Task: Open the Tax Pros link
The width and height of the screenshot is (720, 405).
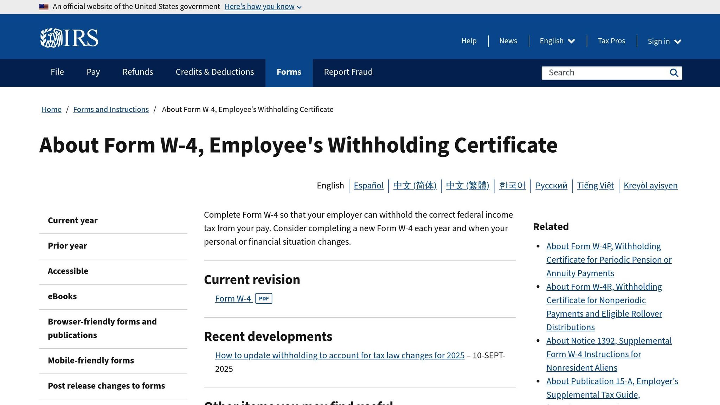Action: (611, 41)
